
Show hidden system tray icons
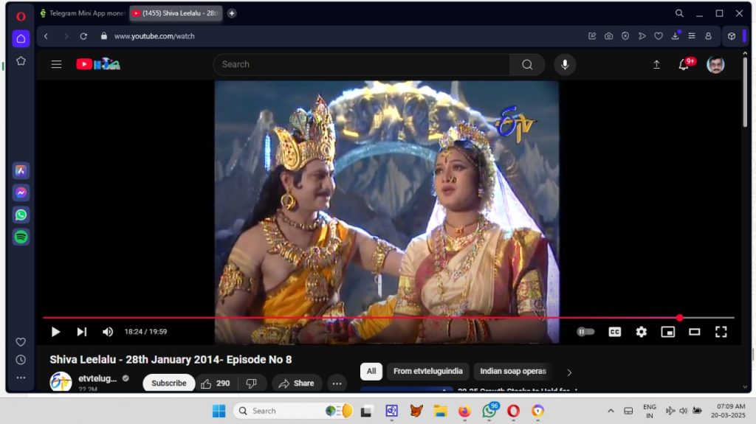611,411
